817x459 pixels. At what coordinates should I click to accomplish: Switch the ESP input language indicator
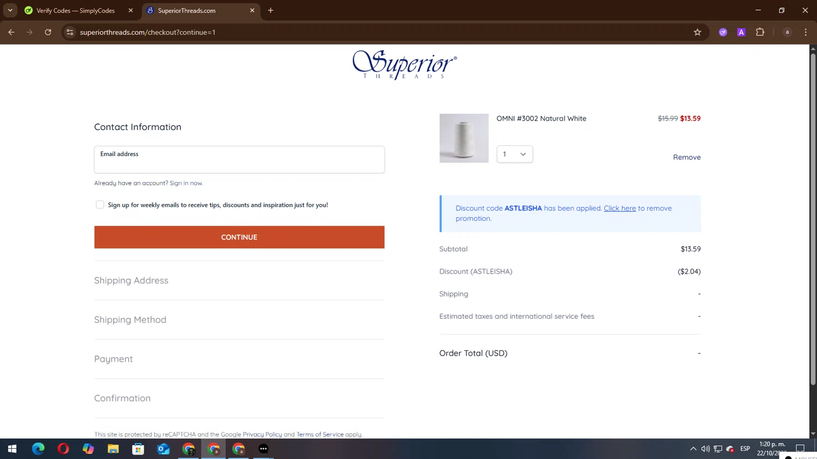pyautogui.click(x=745, y=449)
